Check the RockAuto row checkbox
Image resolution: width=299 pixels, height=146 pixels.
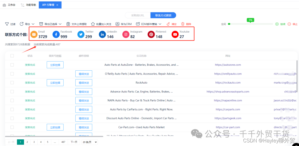12,83
